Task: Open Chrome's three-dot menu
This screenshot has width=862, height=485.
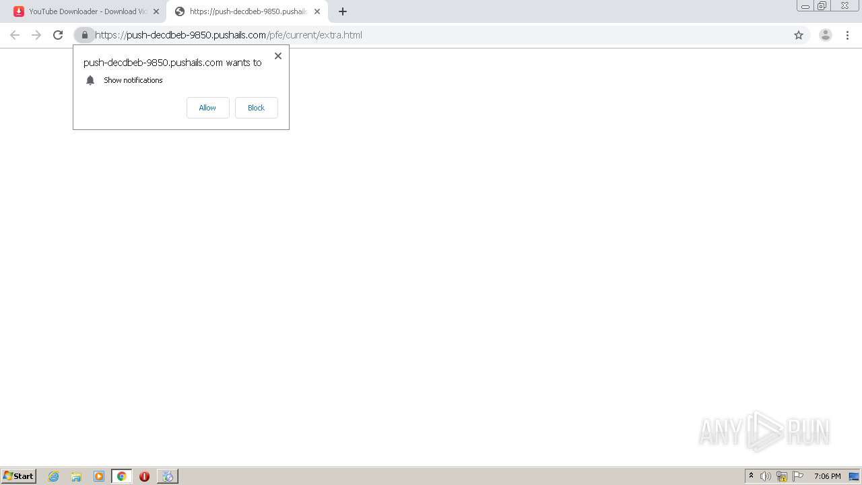Action: 848,35
